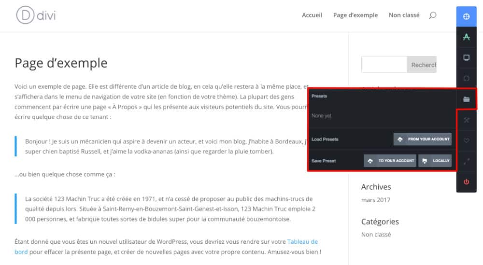Click the blue crosshair icon atop the sidebar
Viewport: 483px width, 265px height.
(x=466, y=16)
